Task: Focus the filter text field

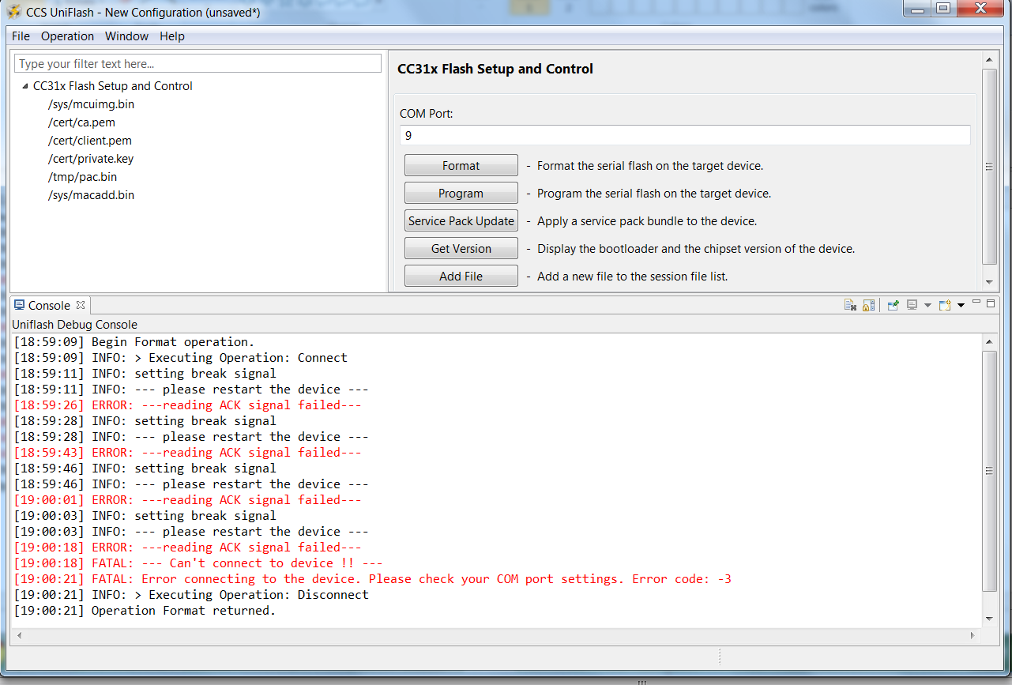Action: point(198,64)
